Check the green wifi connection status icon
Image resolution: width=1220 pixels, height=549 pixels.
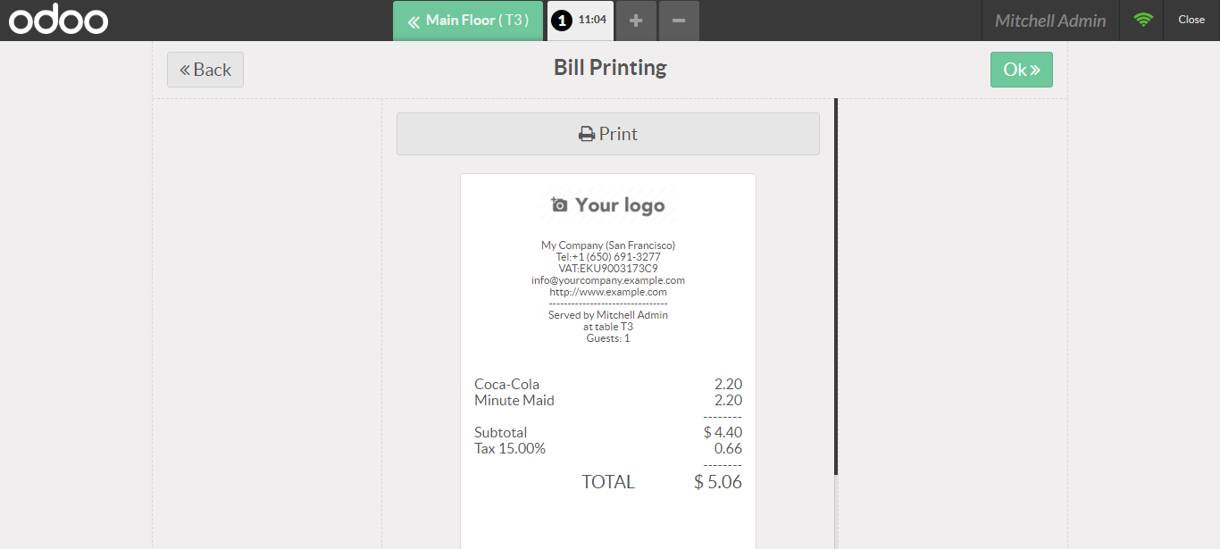1143,20
